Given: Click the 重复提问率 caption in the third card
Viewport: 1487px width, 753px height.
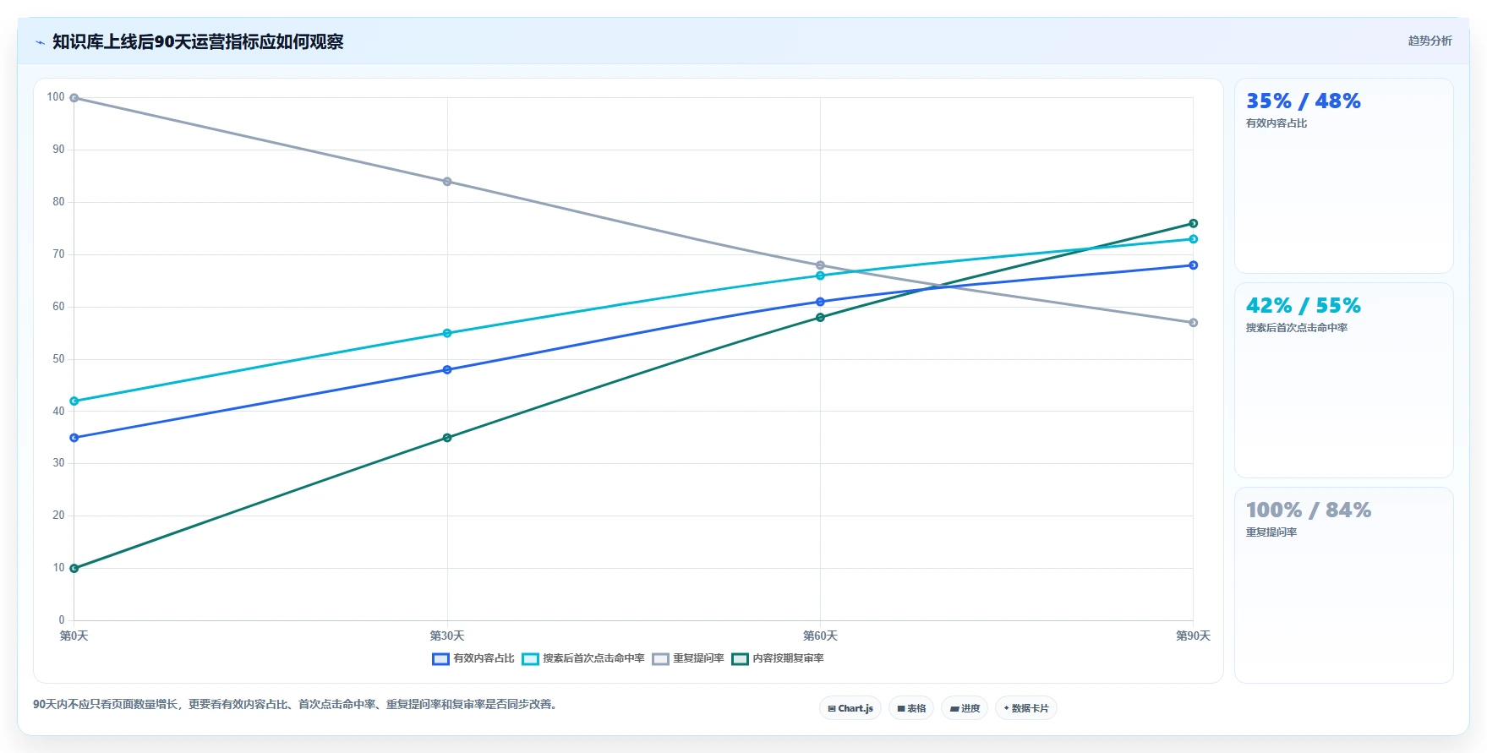Looking at the screenshot, I should [1271, 532].
